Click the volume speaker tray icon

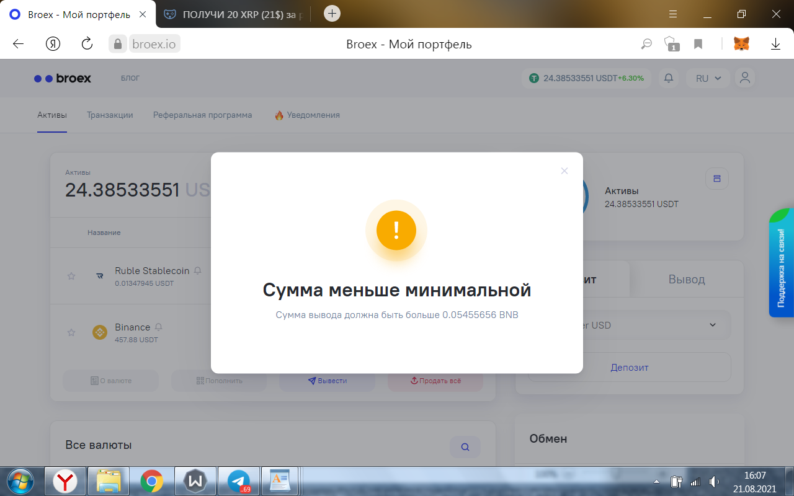[714, 481]
